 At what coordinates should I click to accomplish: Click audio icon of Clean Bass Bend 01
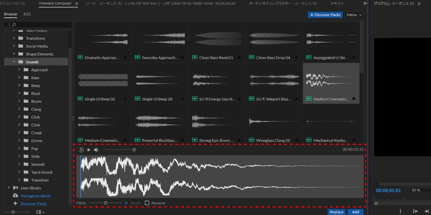[x=195, y=57]
